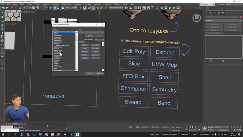Toggle the 3D Snaps button
243x137 pixels.
click(89, 8)
